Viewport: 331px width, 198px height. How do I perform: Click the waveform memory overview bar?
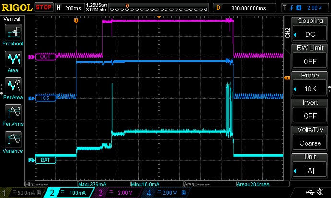[158, 8]
